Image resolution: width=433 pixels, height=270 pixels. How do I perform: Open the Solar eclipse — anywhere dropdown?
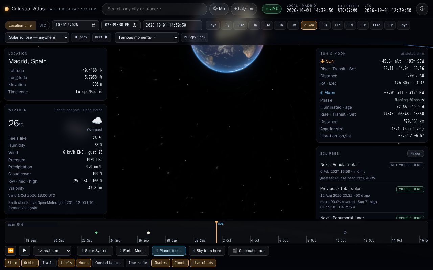pos(37,37)
